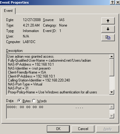Click the Description label

pyautogui.click(x=15, y=51)
